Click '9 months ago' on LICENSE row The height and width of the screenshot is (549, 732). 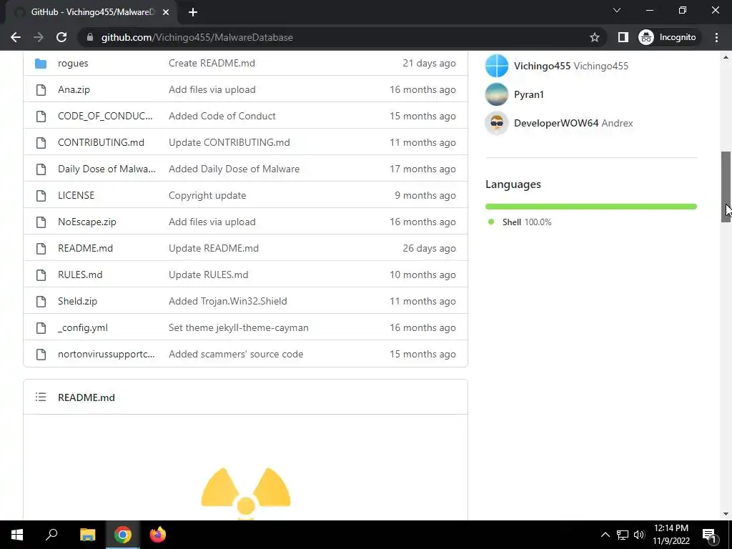tap(425, 196)
